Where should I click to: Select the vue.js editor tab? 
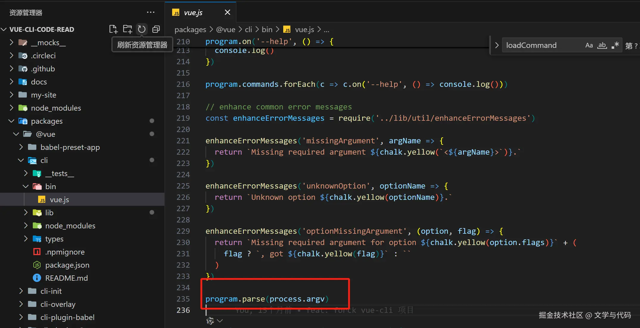[193, 12]
